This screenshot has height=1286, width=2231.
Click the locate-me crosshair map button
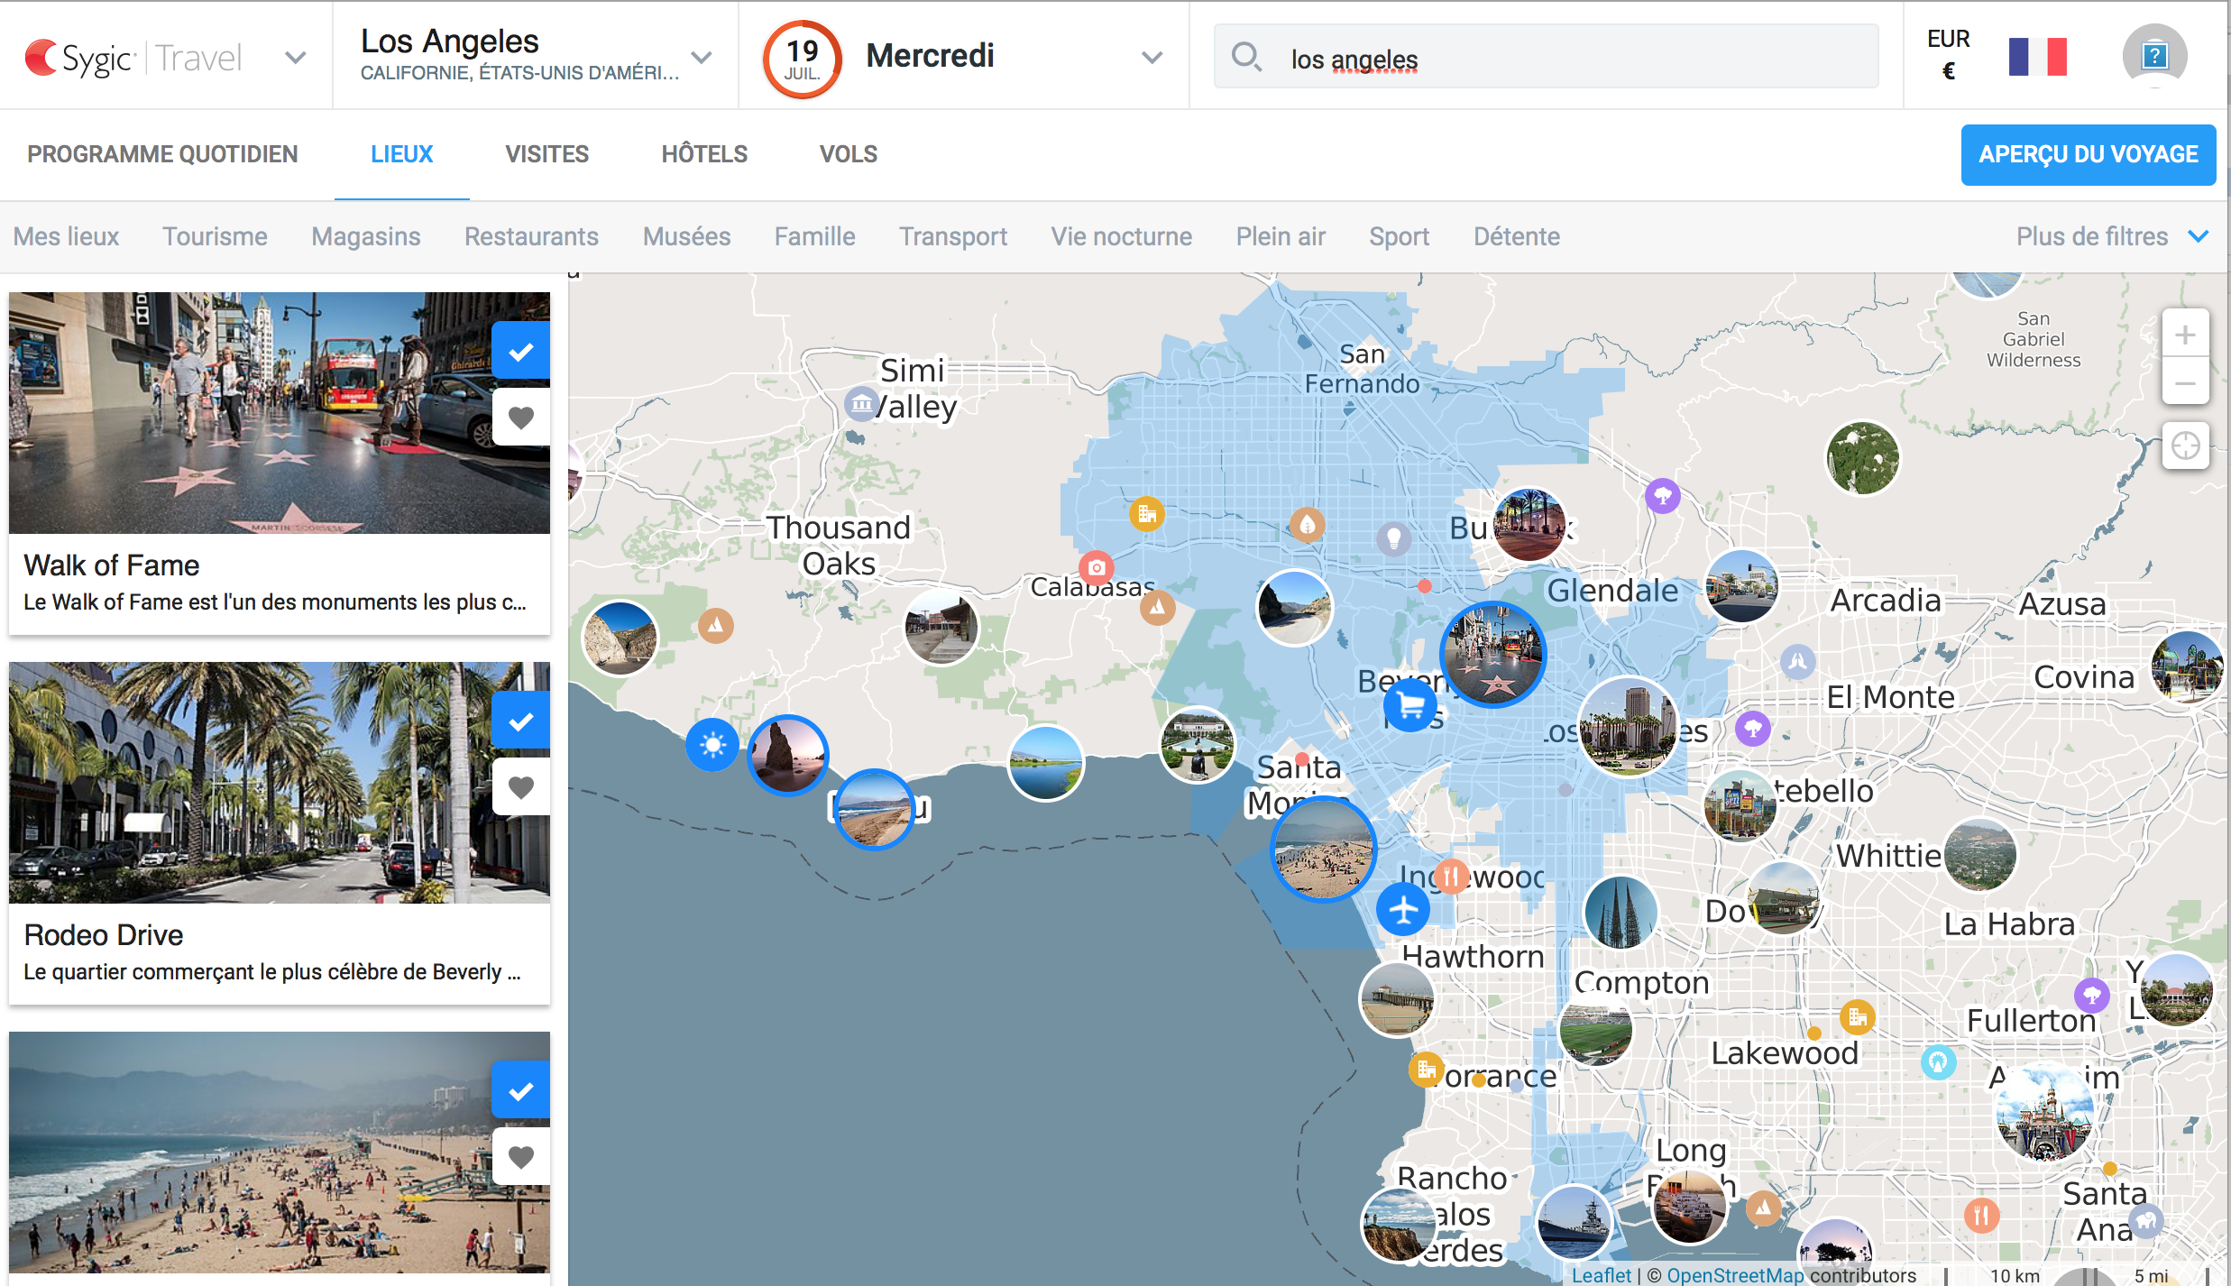click(x=2184, y=446)
